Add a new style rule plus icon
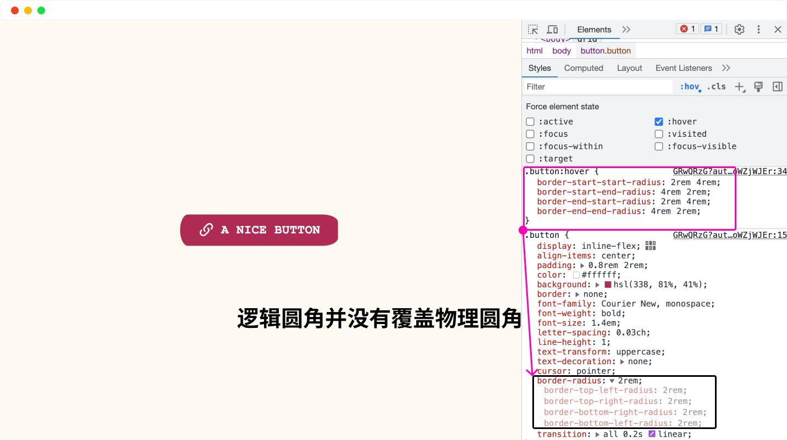The image size is (787, 440). pyautogui.click(x=740, y=87)
